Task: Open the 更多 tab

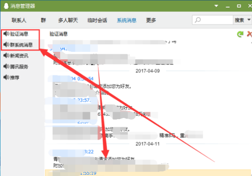Action: coord(151,20)
